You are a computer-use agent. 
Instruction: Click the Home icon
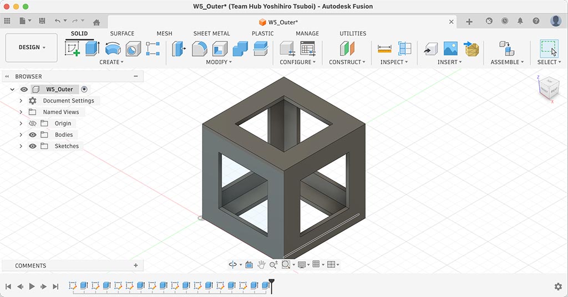coord(97,22)
